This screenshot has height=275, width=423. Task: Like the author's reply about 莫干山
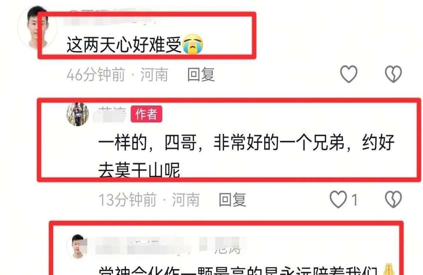pos(338,199)
